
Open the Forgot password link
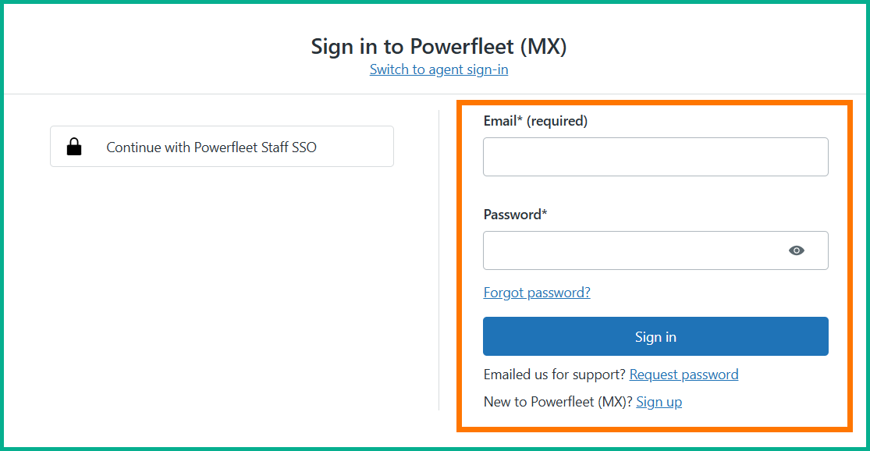(x=537, y=293)
